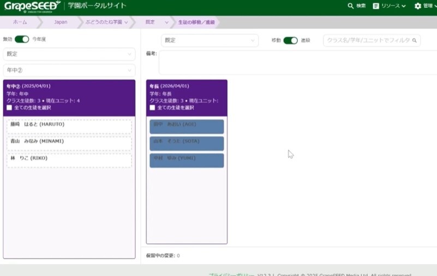Click the Resources document icon

pyautogui.click(x=376, y=6)
